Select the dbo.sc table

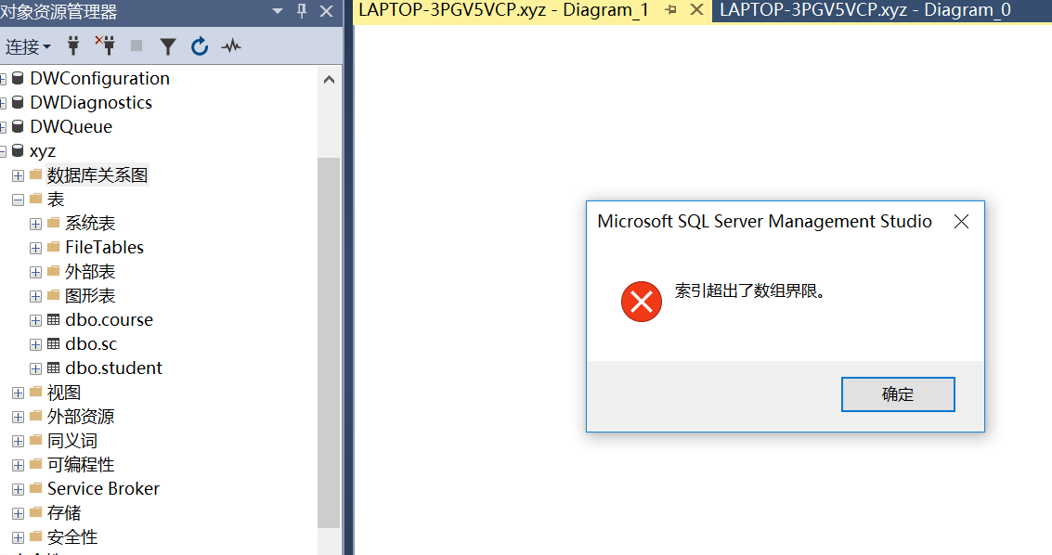click(91, 343)
